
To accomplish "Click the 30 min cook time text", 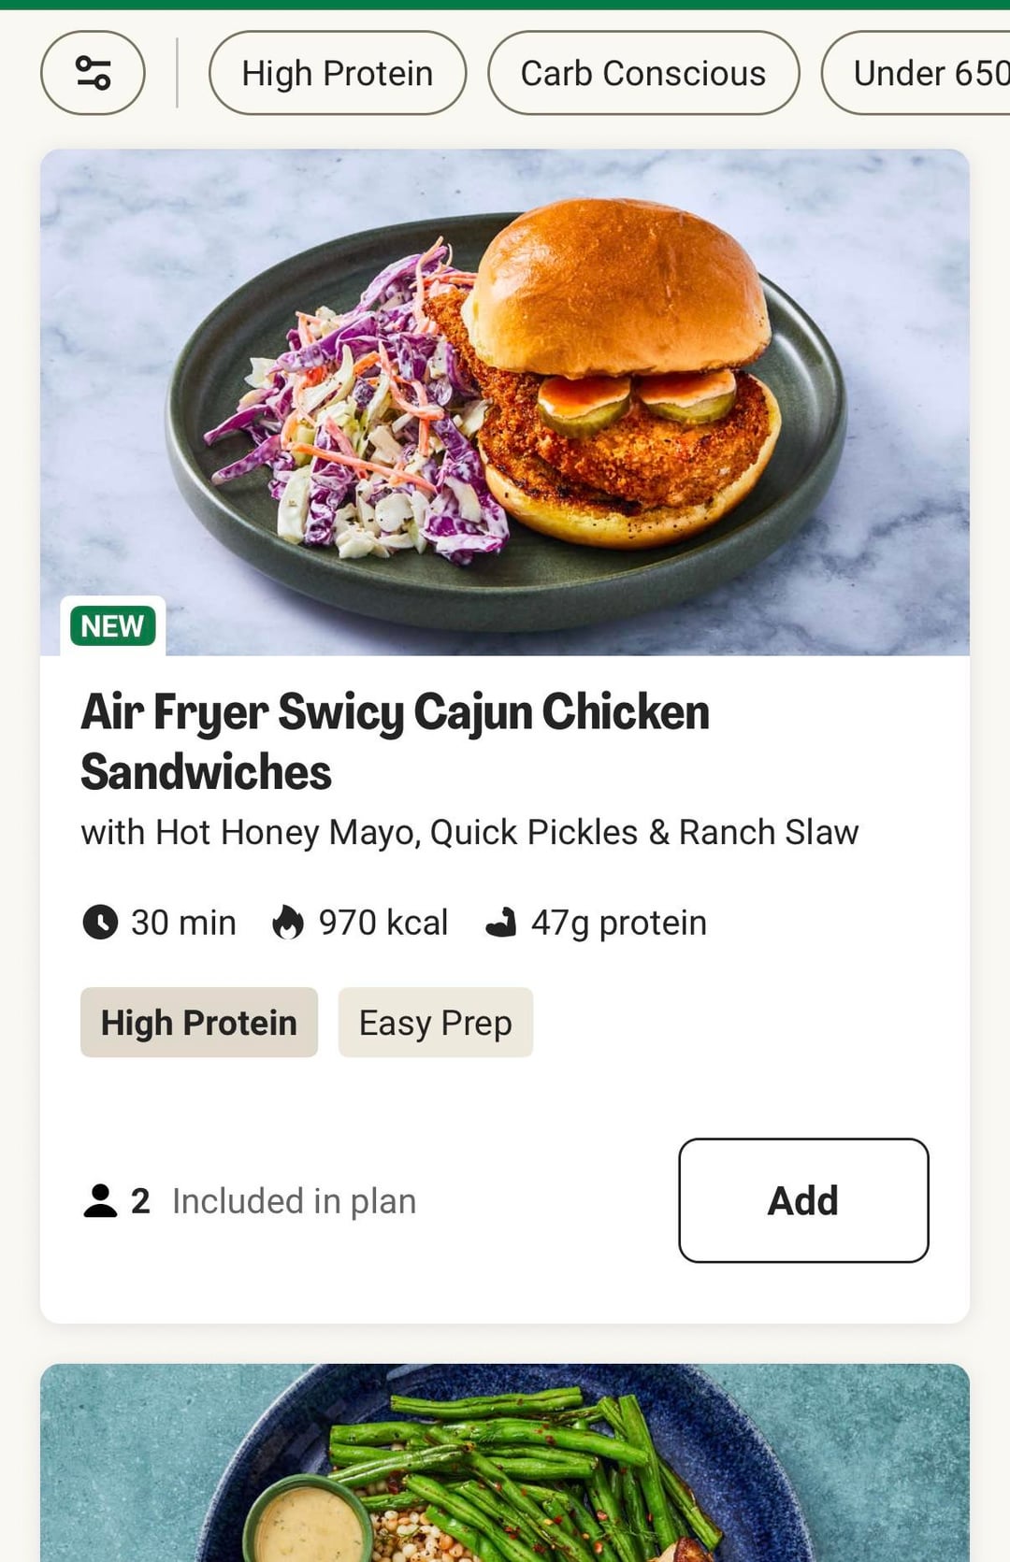I will [x=183, y=923].
